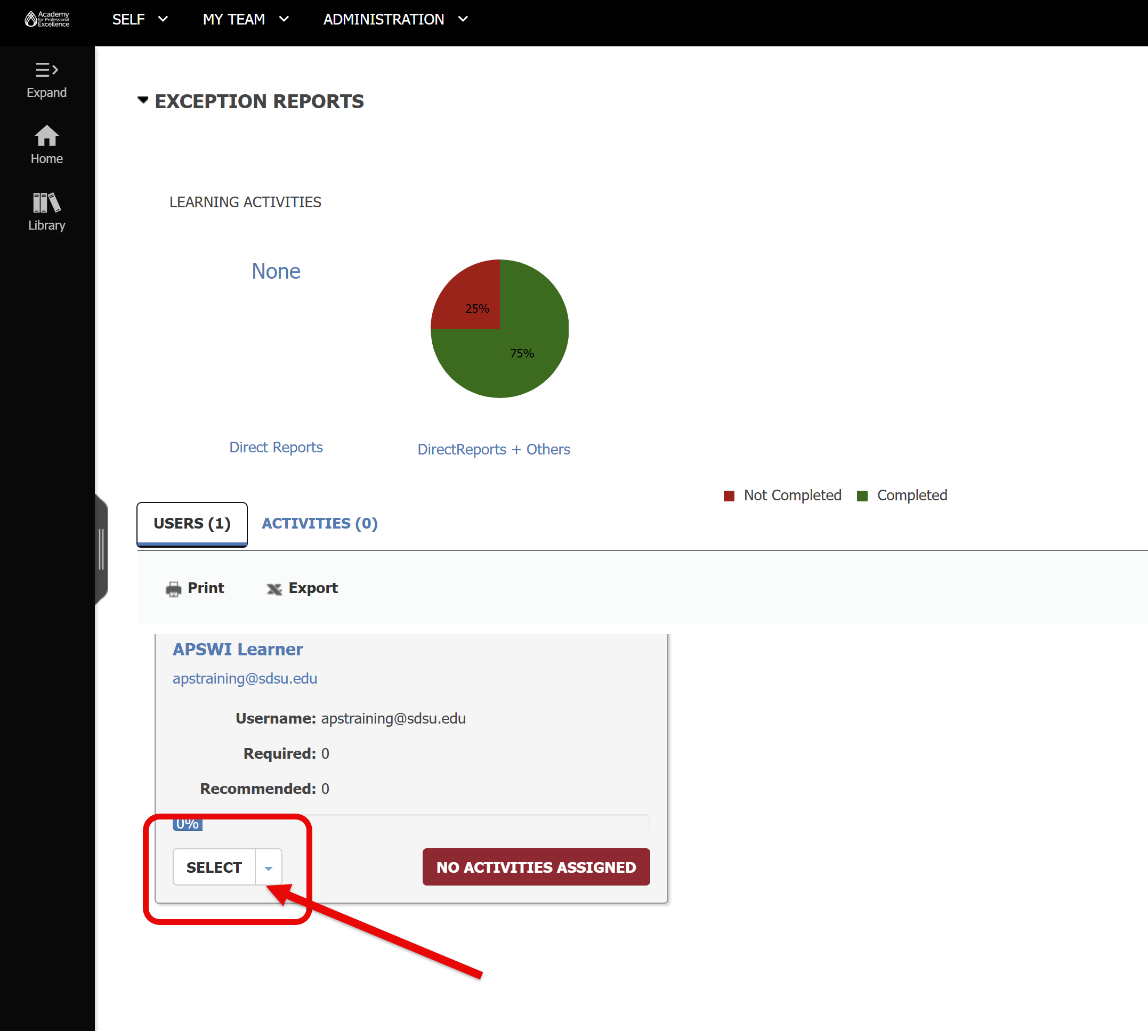Click the No Activities Assigned button

536,867
